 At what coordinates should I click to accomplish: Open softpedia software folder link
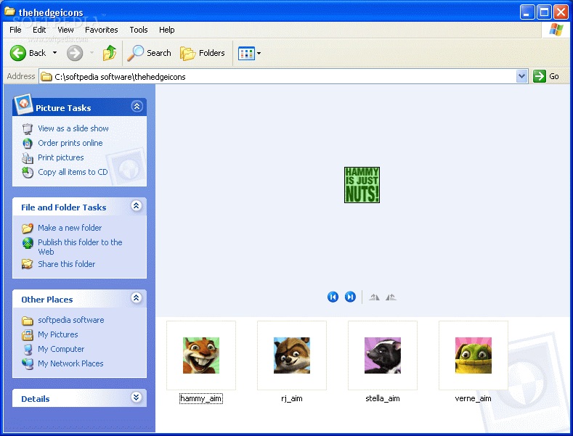coord(71,320)
